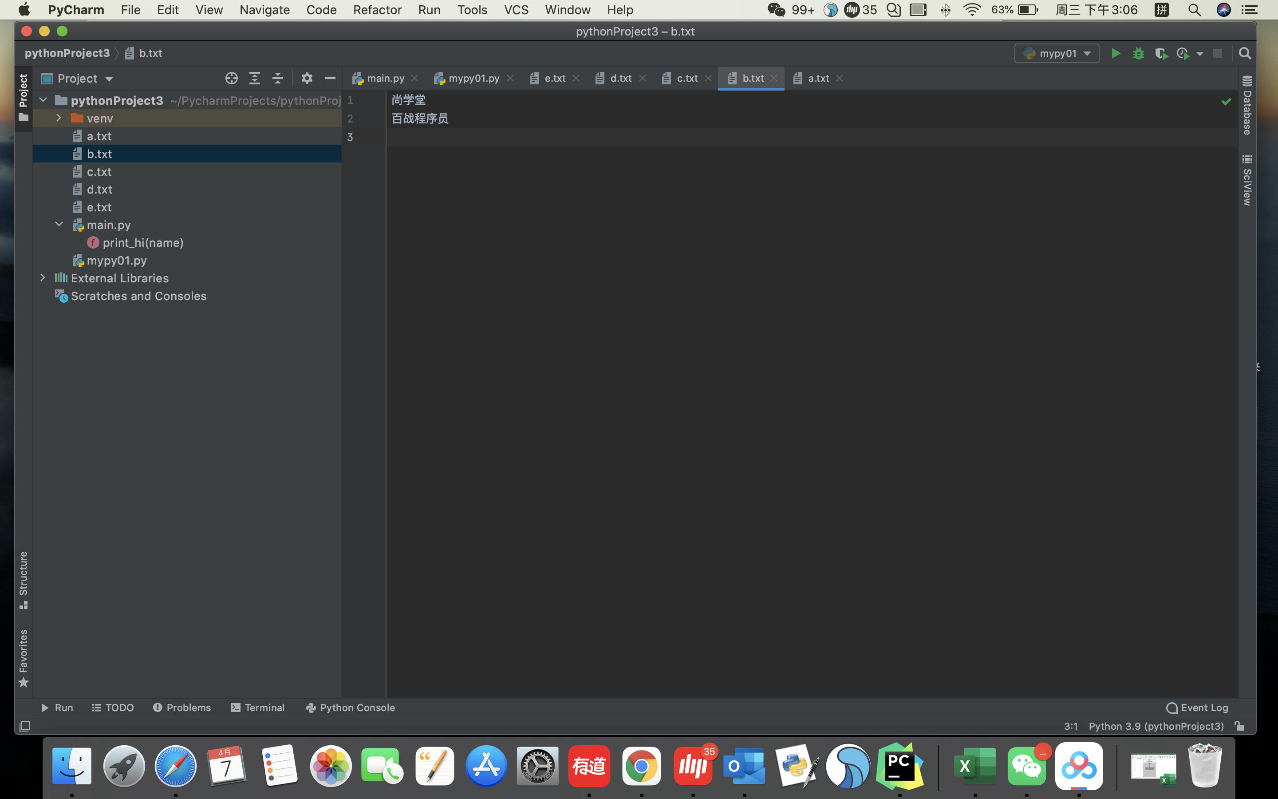Click the 3:1 cursor position indicator

(1070, 726)
